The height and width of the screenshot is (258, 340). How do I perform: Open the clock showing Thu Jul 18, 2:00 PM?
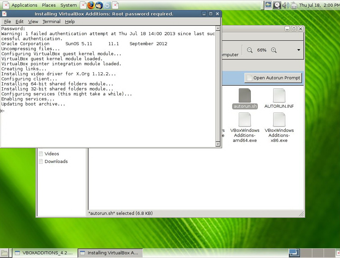point(319,5)
